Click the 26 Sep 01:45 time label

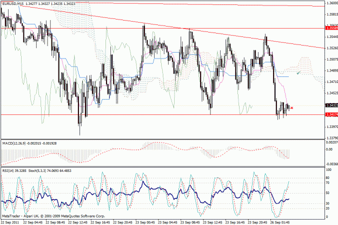(x=280, y=222)
